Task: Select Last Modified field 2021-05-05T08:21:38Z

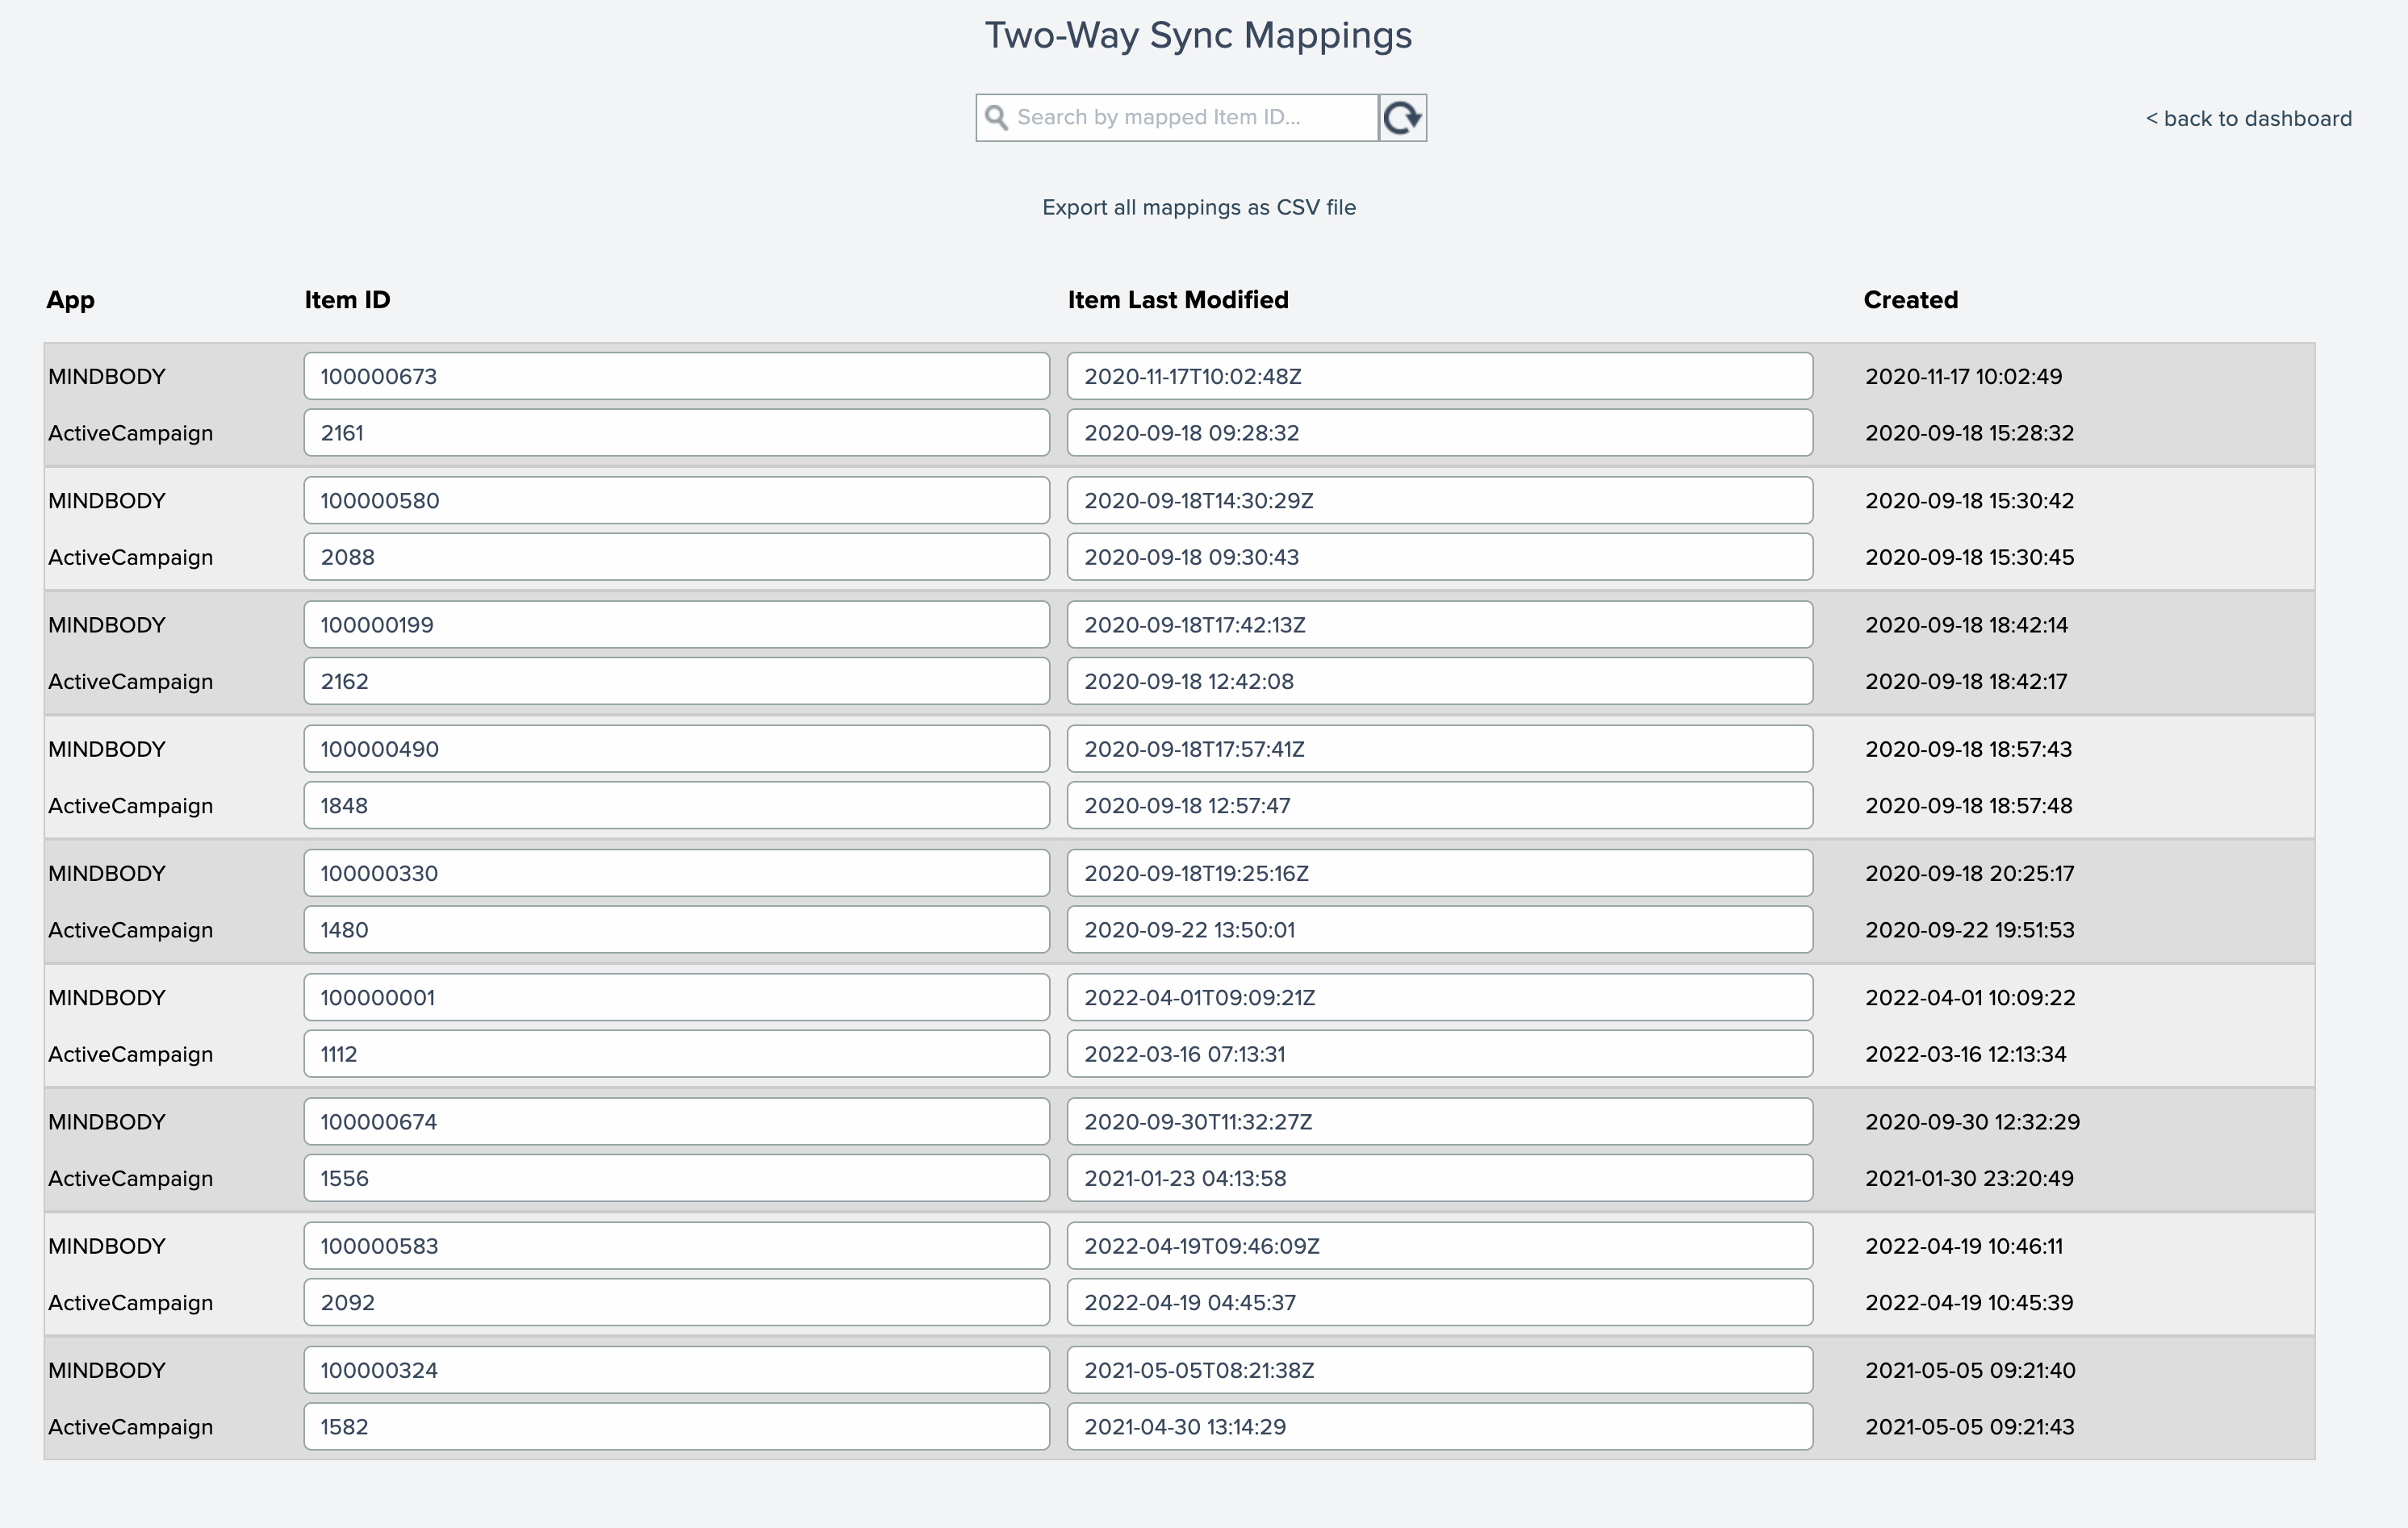Action: [x=1439, y=1370]
